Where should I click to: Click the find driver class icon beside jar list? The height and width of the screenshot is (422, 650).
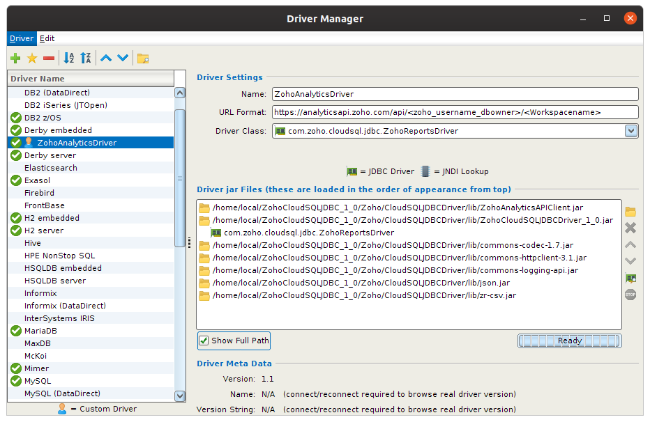[x=630, y=279]
